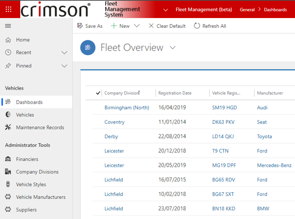Toggle the select-all checkmark in grid header

(98, 93)
